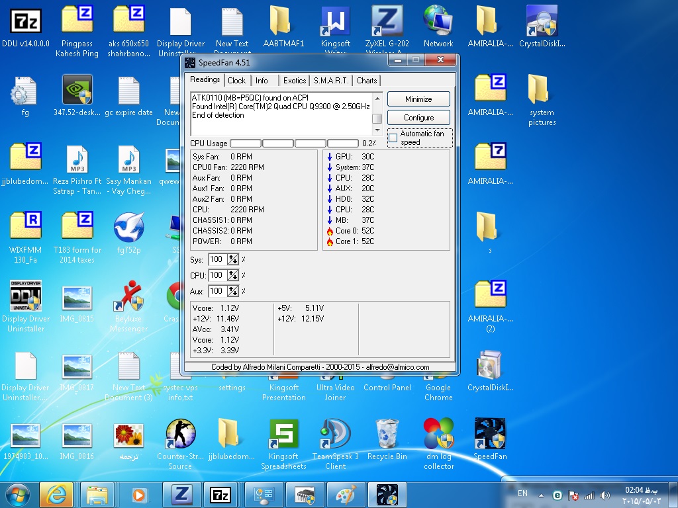Switch to the S.M.A.R.T. tab

(331, 80)
